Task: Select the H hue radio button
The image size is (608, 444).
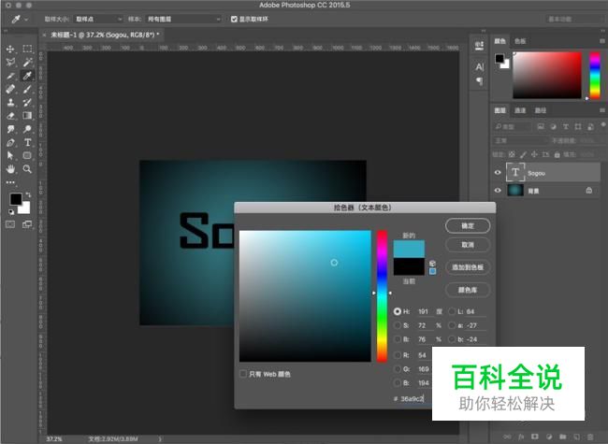Action: (x=397, y=311)
